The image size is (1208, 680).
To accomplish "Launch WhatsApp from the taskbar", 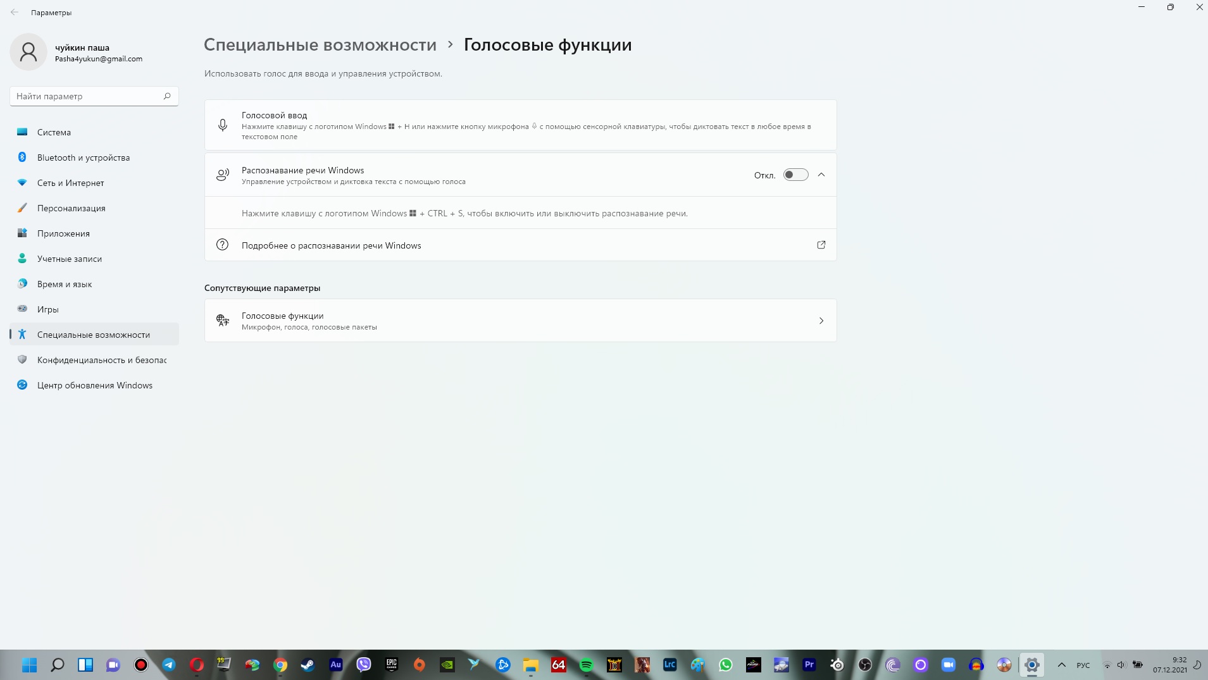I will pos(726,665).
